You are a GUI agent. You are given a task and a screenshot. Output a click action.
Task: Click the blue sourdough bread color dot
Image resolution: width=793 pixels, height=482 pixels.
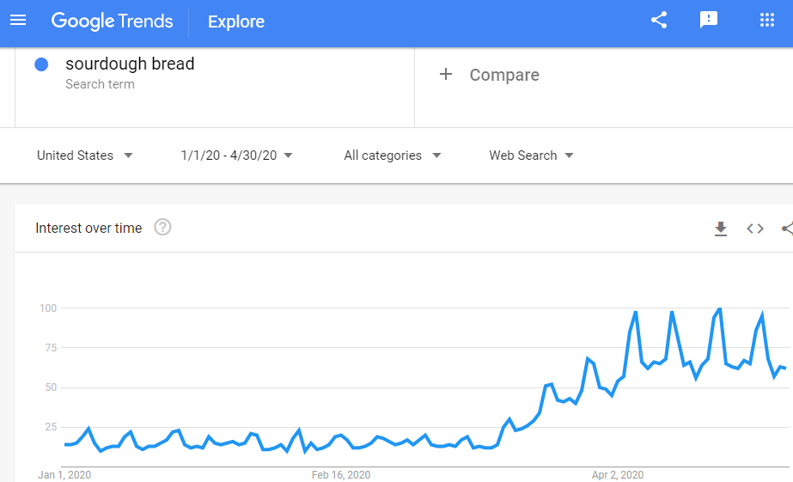[x=41, y=64]
